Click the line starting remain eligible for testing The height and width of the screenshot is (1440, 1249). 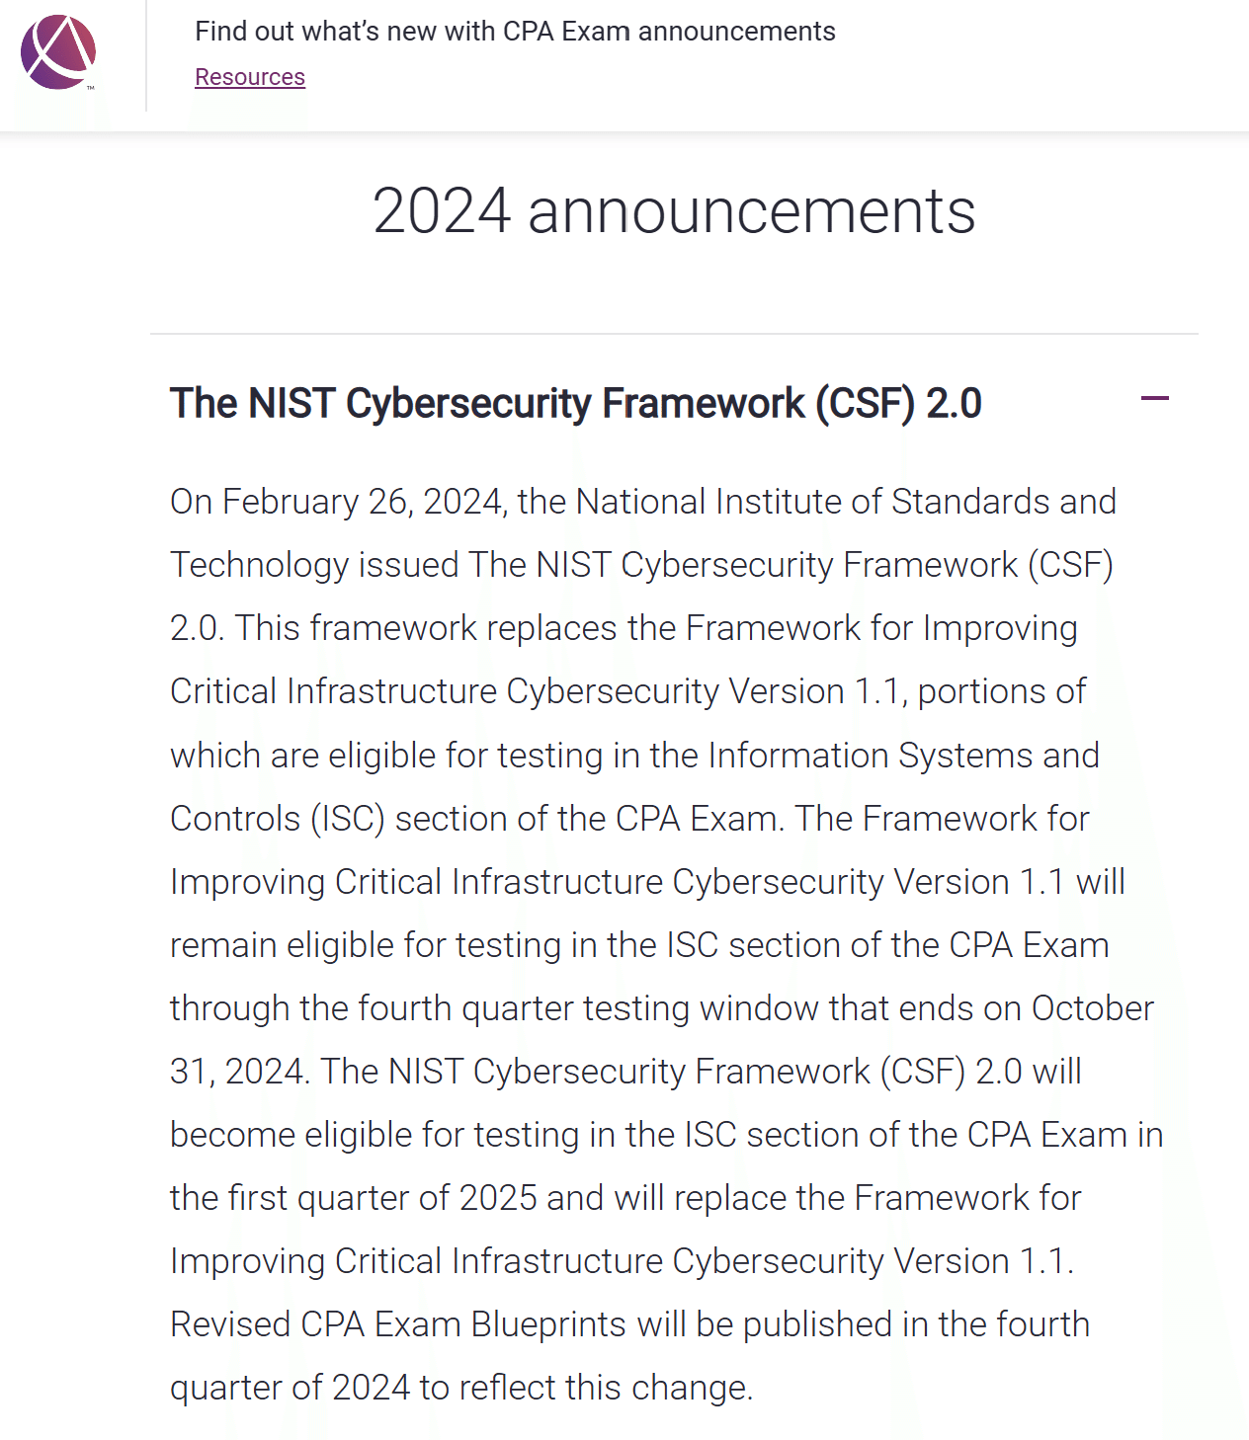coord(639,945)
